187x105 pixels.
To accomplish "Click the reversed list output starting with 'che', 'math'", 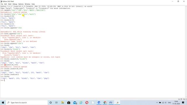I will 25,78.
